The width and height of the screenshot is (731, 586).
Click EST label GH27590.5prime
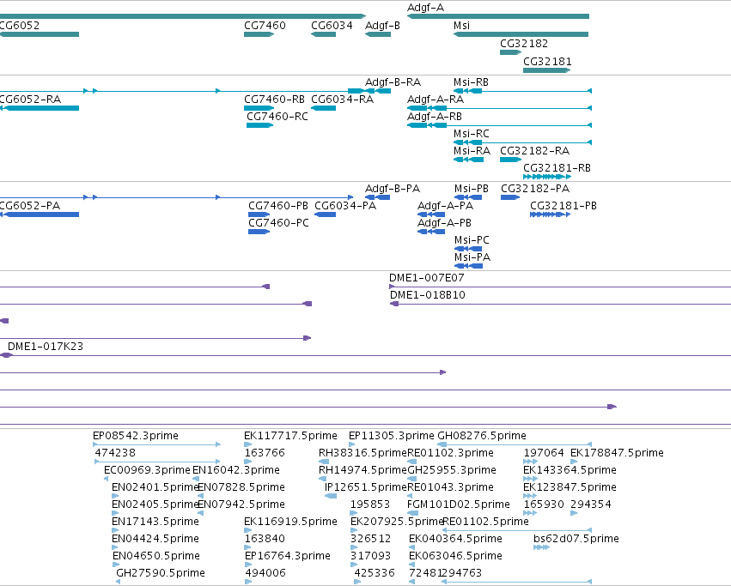[161, 573]
